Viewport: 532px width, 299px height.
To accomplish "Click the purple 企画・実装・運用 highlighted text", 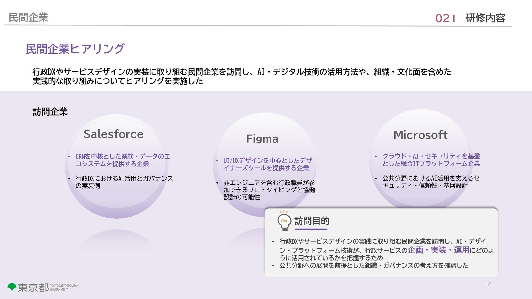I will click(438, 250).
